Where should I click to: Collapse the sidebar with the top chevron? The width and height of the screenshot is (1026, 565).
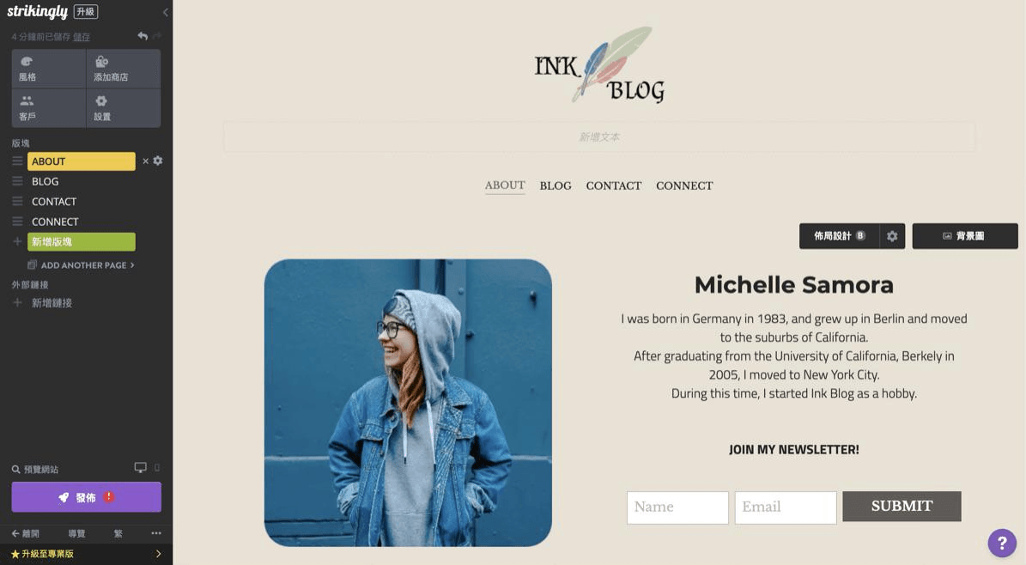pyautogui.click(x=166, y=12)
